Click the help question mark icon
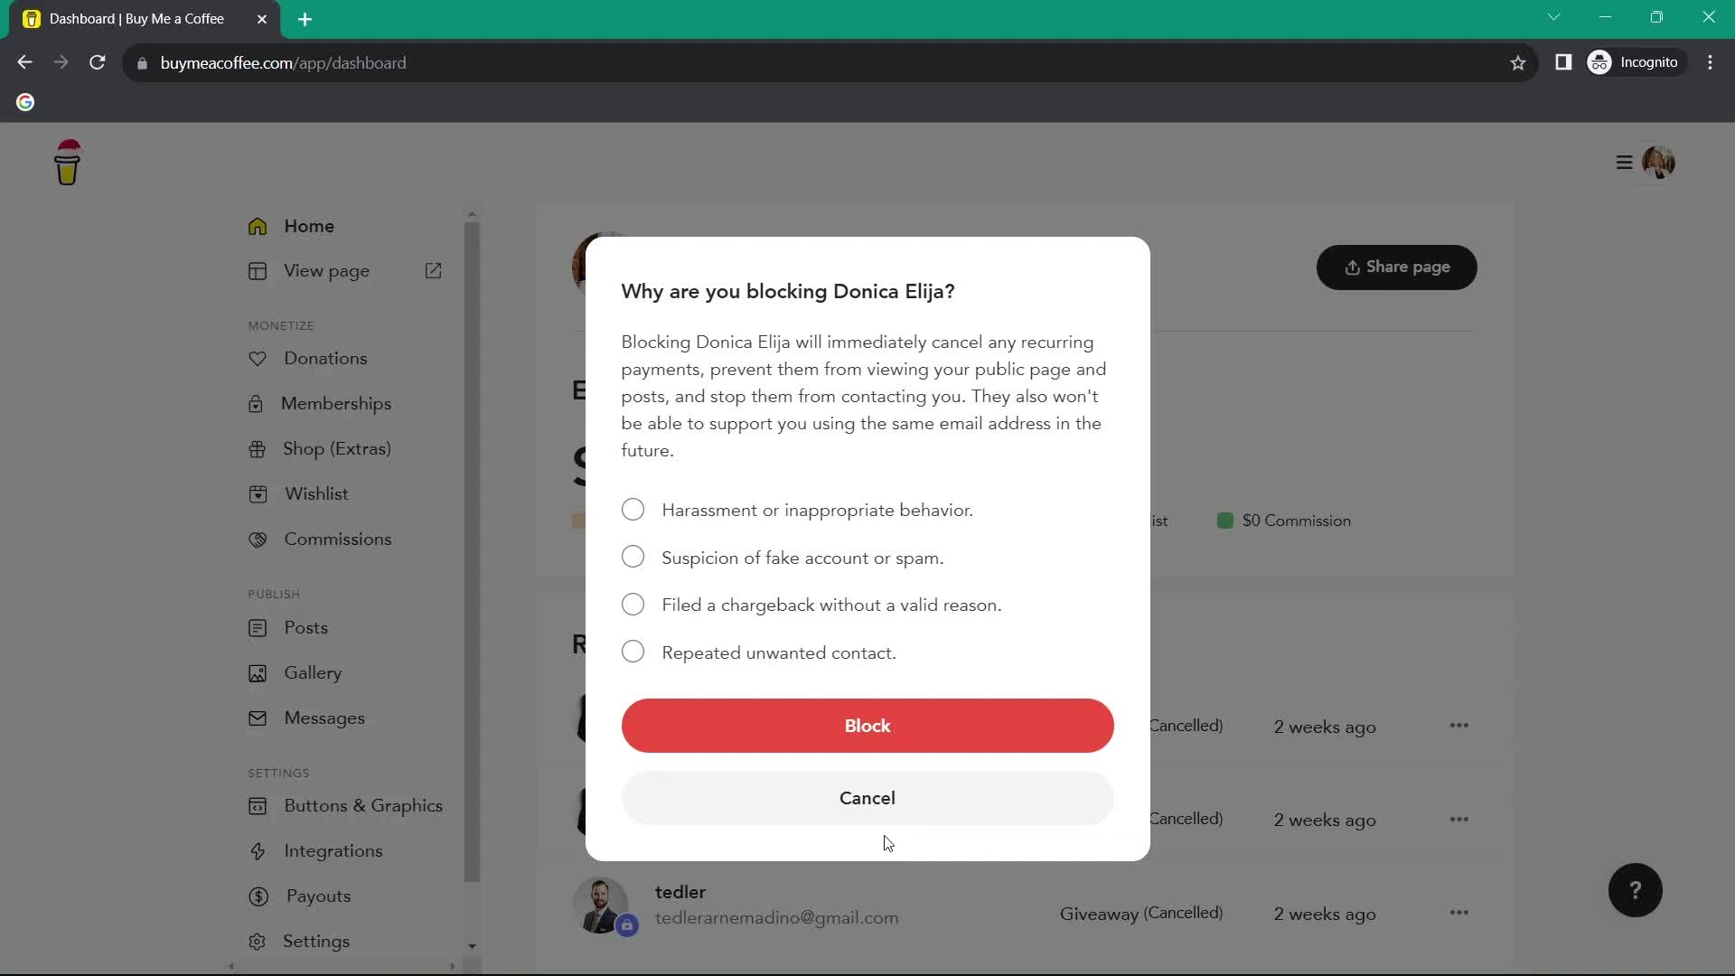 pos(1637,890)
